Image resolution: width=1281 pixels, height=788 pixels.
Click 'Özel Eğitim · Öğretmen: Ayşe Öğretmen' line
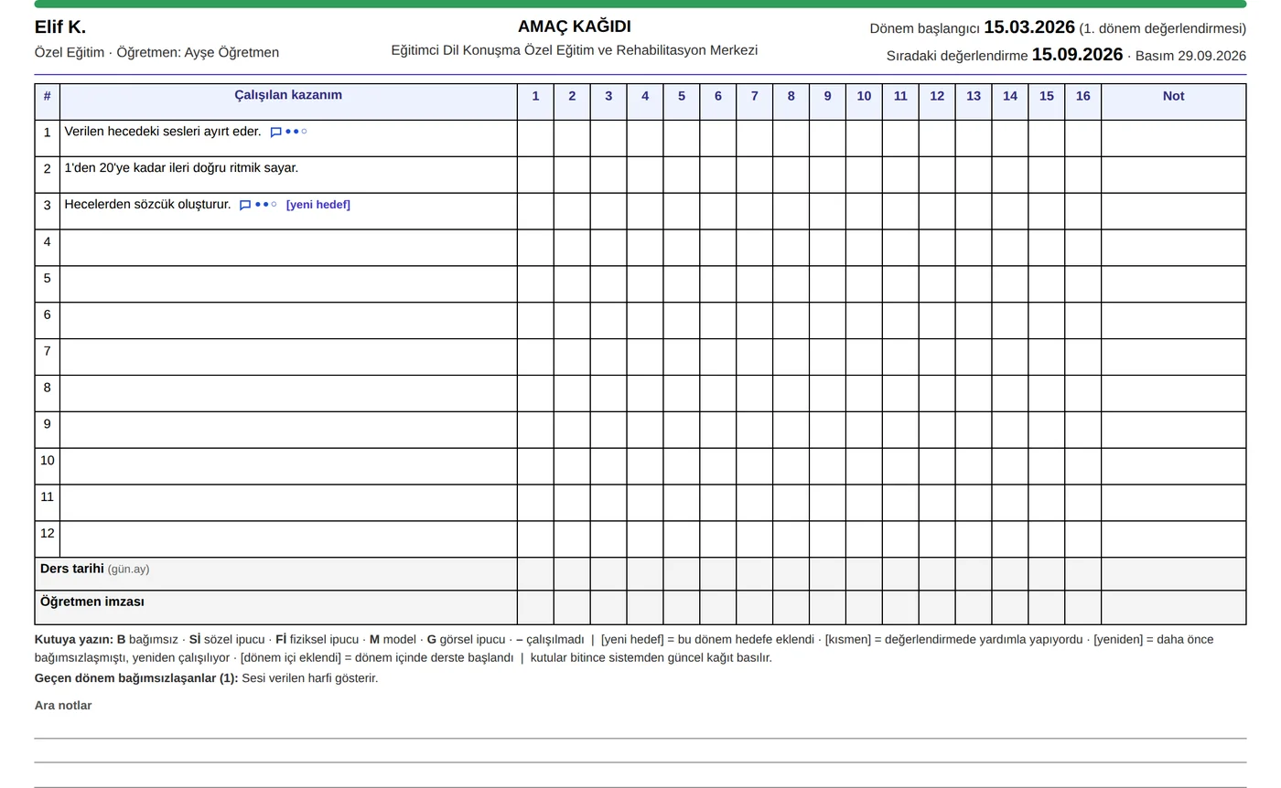[156, 53]
